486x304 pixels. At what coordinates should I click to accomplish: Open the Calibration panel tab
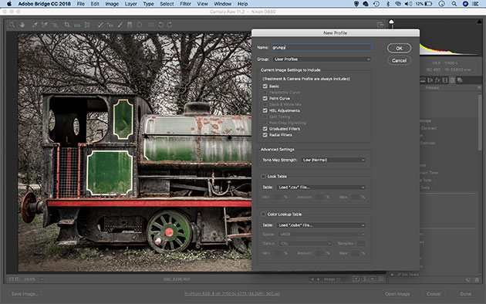click(x=445, y=80)
